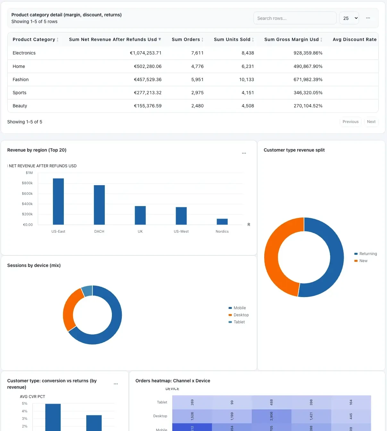
Task: Click the Previous pagination button
Action: 350,122
